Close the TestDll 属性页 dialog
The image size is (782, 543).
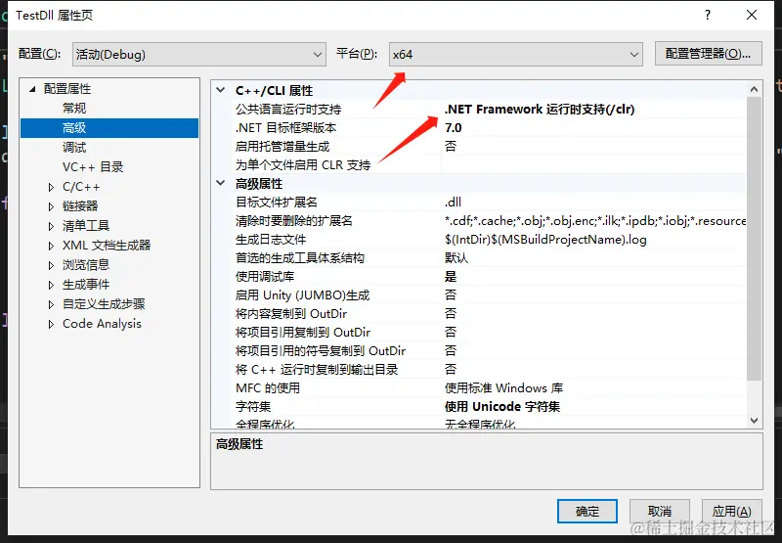tap(752, 15)
